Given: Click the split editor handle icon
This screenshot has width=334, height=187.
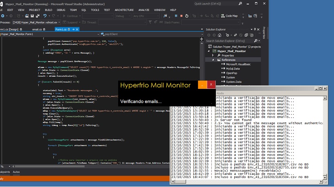Looking at the screenshot, I should (202, 39).
